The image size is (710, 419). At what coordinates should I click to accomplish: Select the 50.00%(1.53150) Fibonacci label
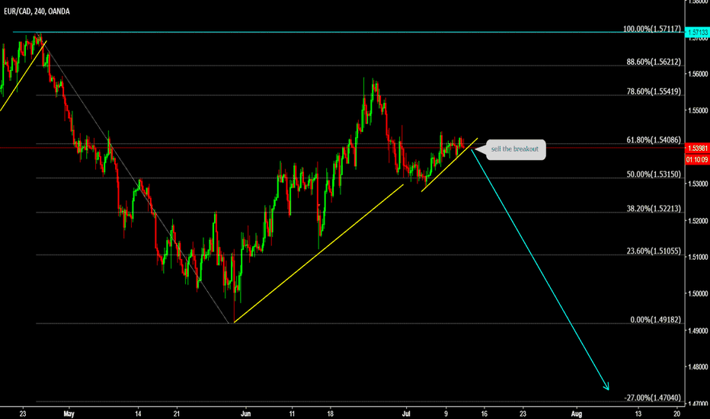654,174
